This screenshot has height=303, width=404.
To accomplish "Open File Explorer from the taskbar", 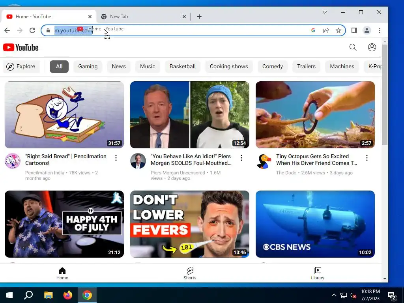I will click(x=48, y=295).
